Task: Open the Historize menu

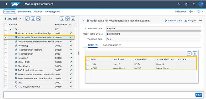Action: 38,12
